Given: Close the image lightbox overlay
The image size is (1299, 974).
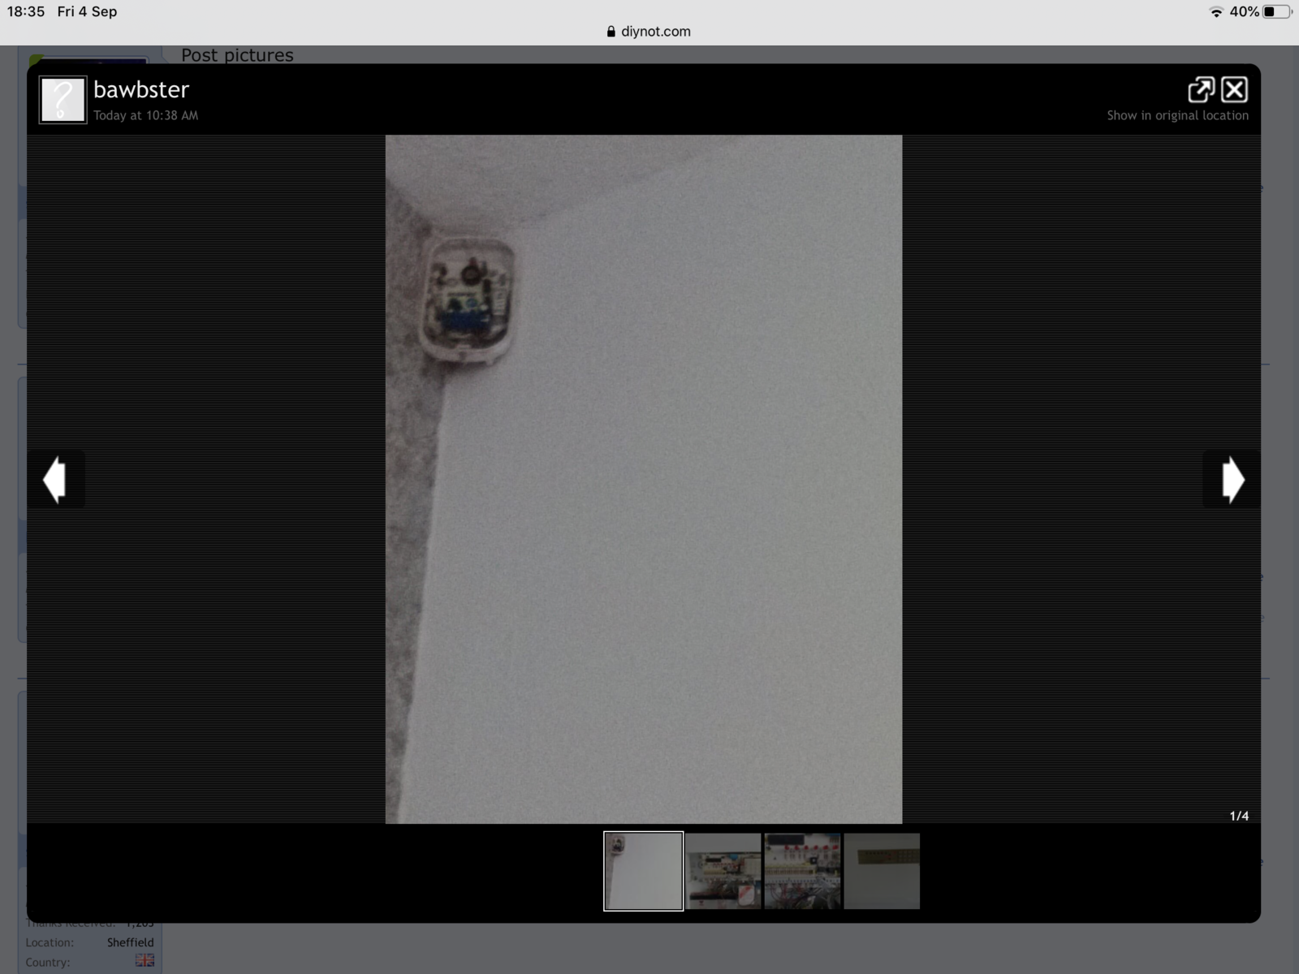Looking at the screenshot, I should pos(1234,89).
